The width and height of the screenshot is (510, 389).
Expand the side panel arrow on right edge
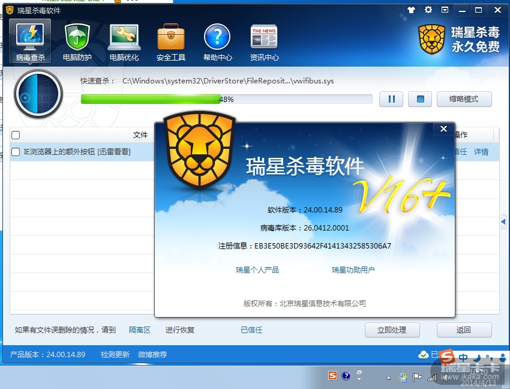tap(503, 222)
